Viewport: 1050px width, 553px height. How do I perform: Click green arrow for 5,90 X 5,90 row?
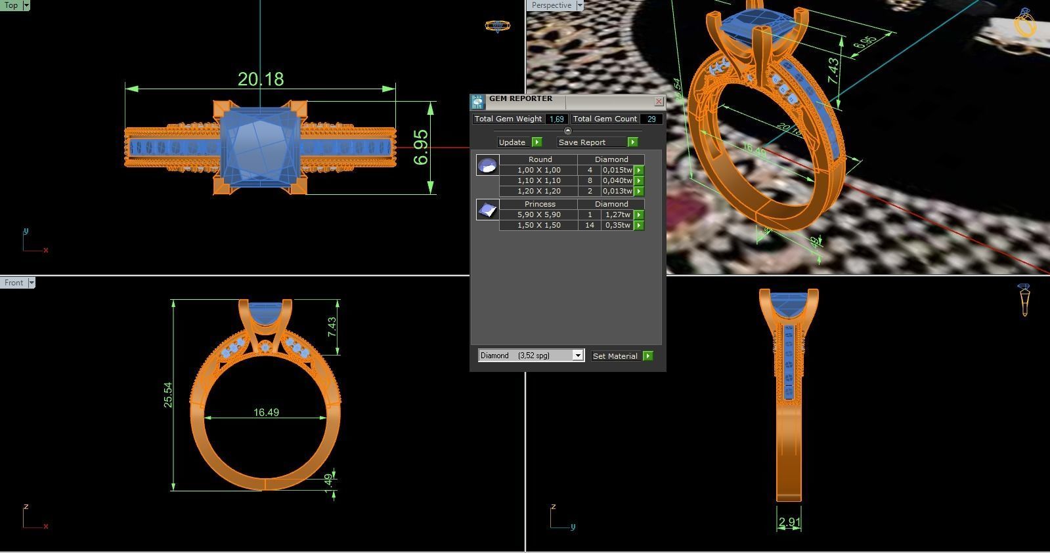639,215
